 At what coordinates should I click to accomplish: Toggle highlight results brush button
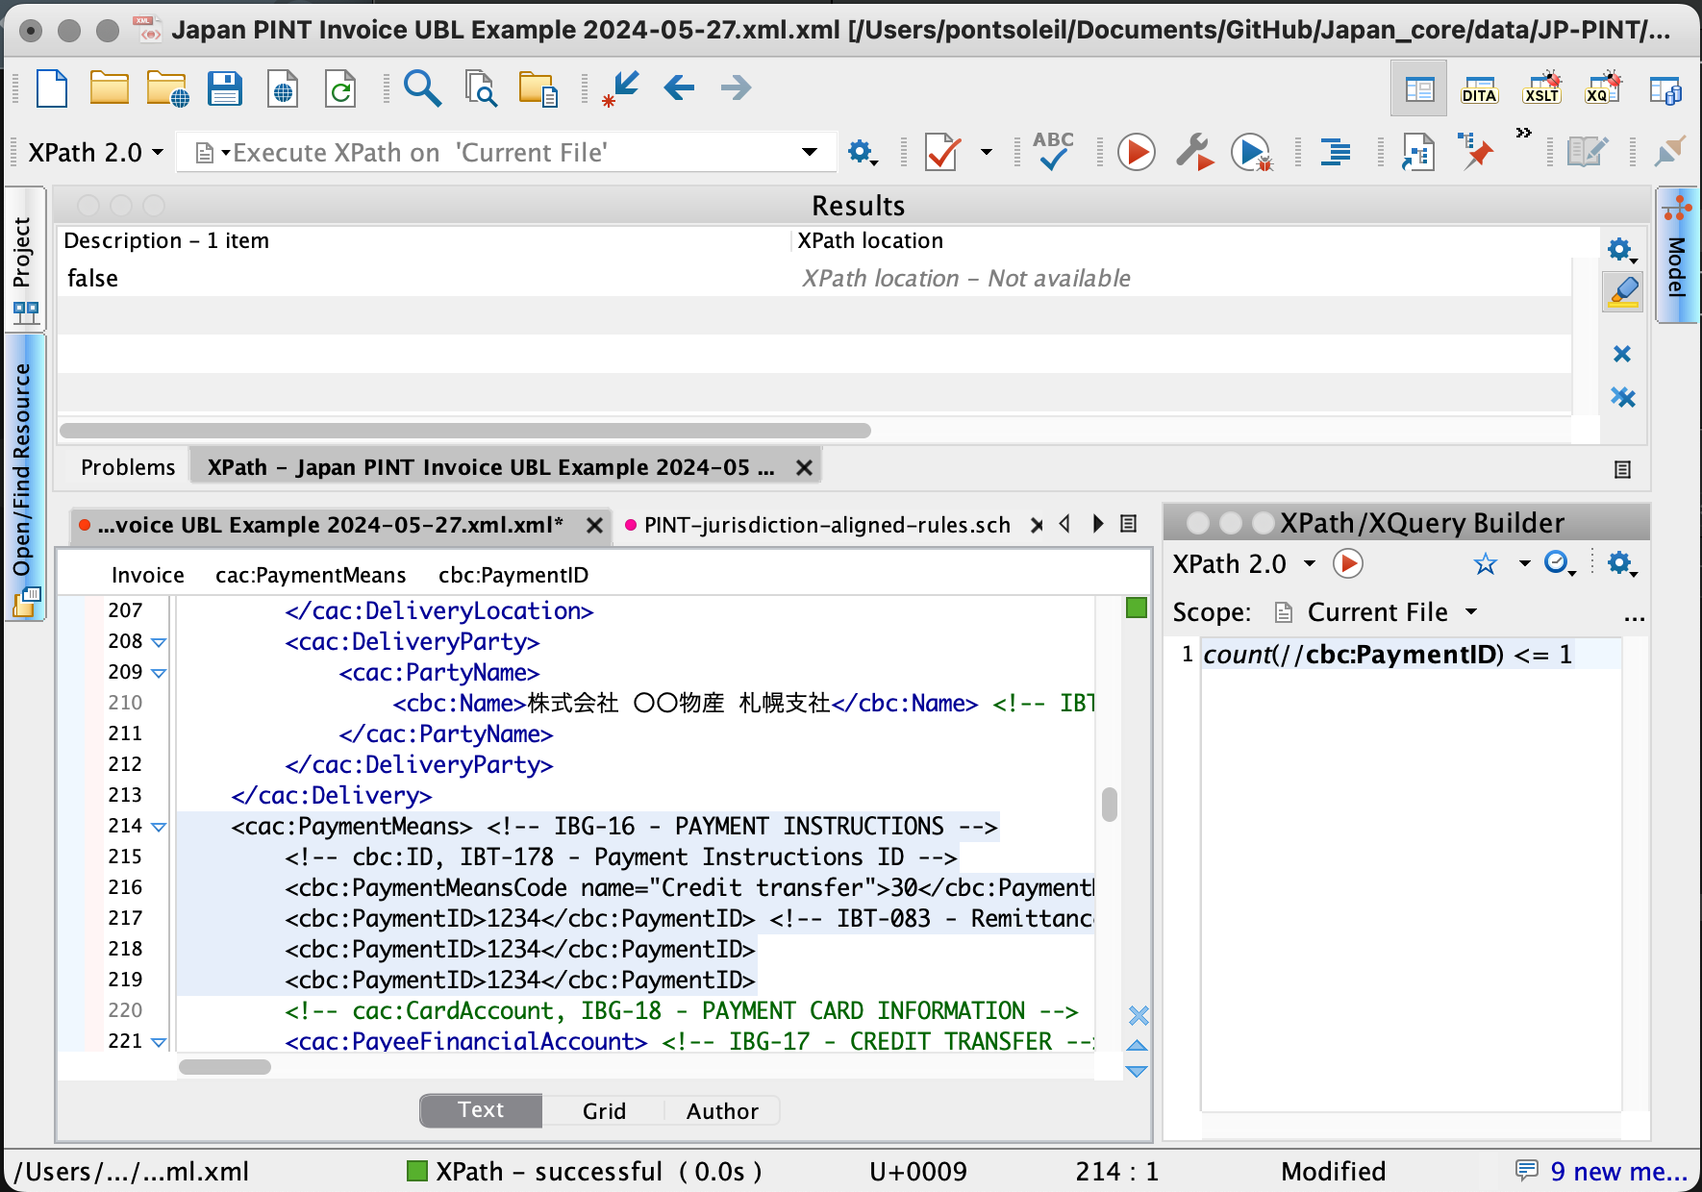click(1622, 292)
